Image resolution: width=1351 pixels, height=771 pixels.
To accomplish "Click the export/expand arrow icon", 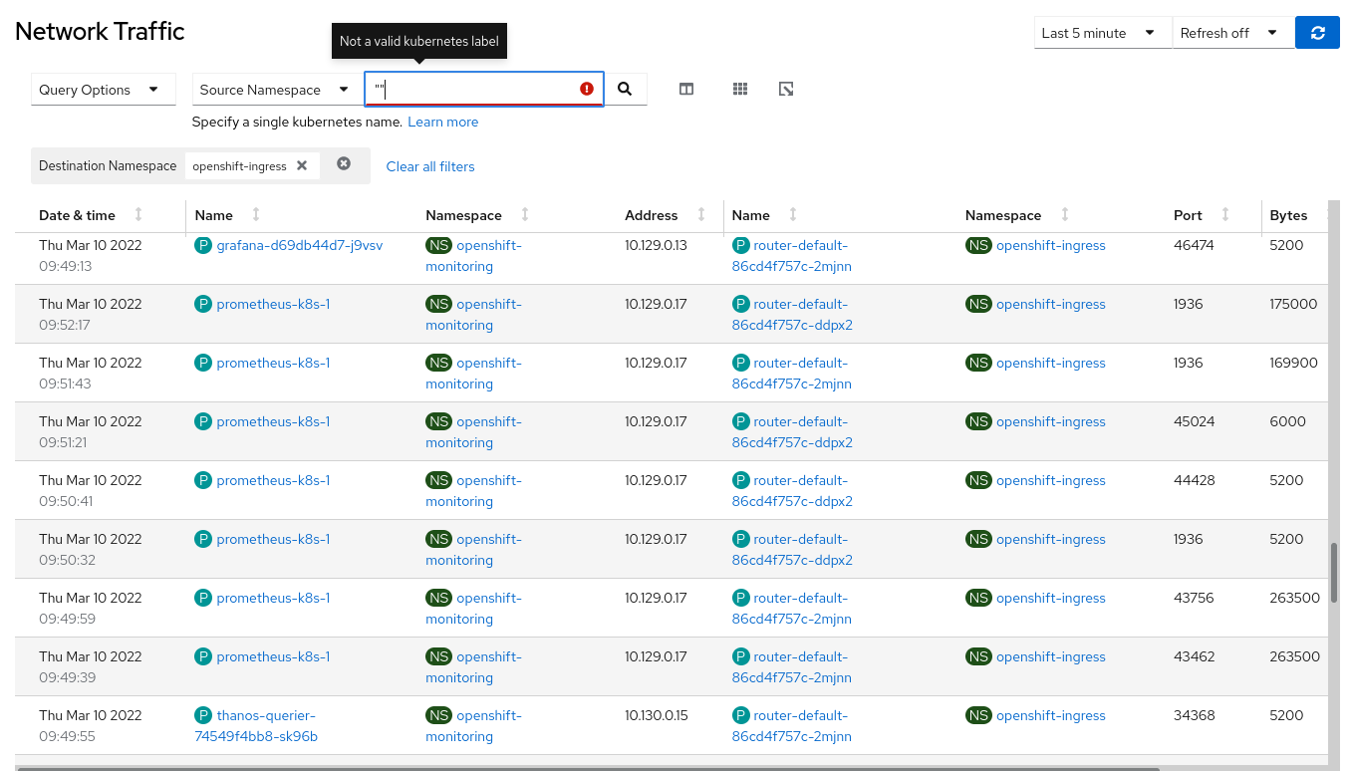I will [786, 90].
